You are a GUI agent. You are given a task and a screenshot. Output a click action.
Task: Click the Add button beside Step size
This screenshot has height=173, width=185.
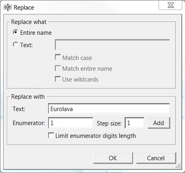pyautogui.click(x=159, y=123)
